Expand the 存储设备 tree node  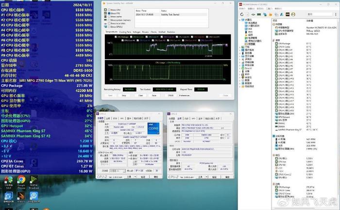(x=240, y=62)
